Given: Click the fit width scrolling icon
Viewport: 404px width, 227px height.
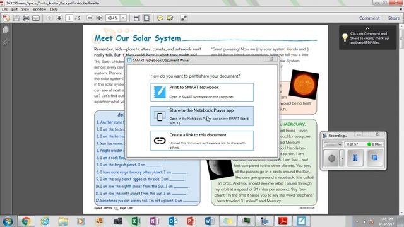Looking at the screenshot, I should point(136,18).
